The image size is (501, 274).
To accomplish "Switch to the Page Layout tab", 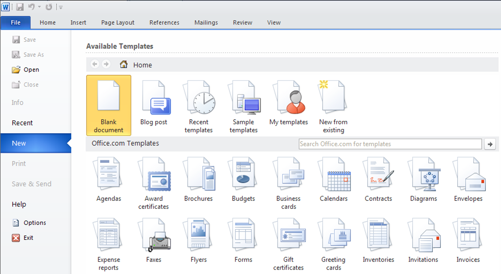I will coord(118,23).
